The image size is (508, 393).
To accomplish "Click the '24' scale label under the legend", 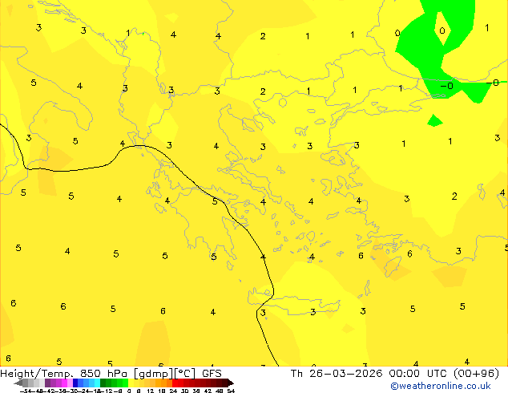I will click(x=173, y=391).
